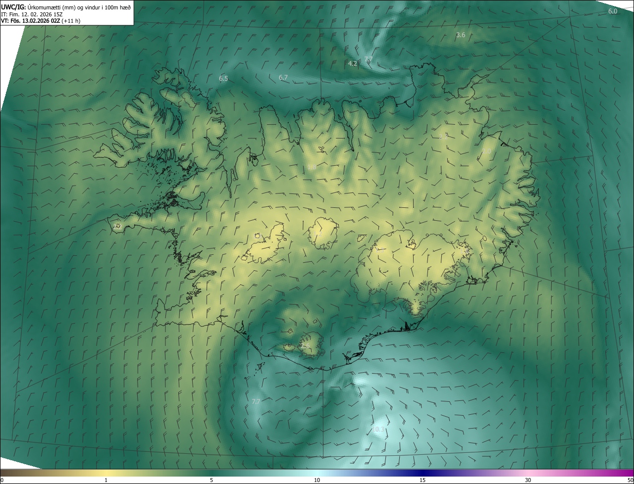Viewport: 634px width, 484px height.
Task: Click the Vatnajökull glacier outline in the southeast
Action: pos(415,267)
